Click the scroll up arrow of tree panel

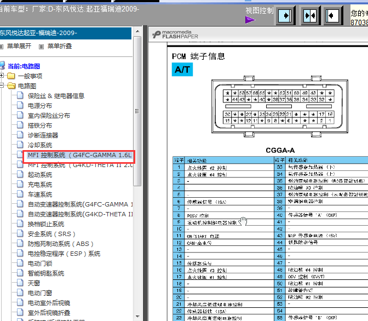pyautogui.click(x=137, y=31)
